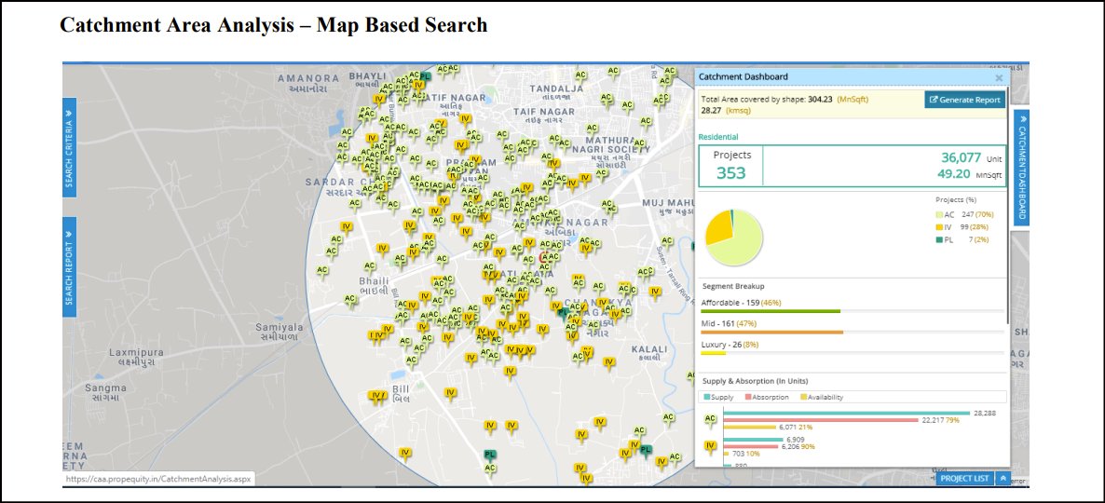This screenshot has height=503, width=1105.
Task: Click the 99 (28%) legend value
Action: point(975,227)
